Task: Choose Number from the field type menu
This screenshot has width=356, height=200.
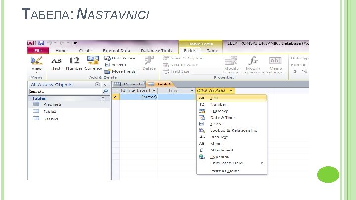Action: (231, 104)
